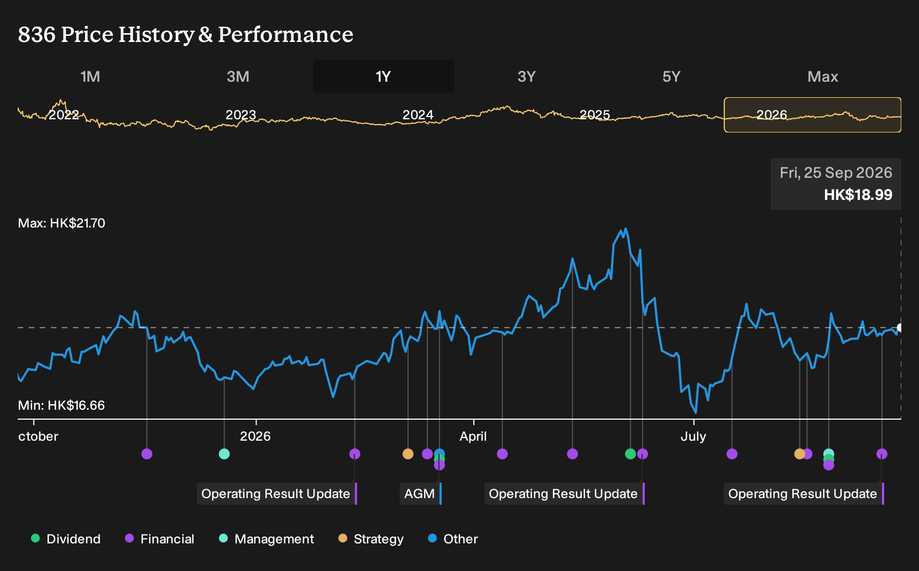Click the purple marker beside the green Dividend marker

point(643,454)
